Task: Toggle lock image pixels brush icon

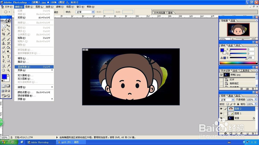Action: click(x=231, y=104)
